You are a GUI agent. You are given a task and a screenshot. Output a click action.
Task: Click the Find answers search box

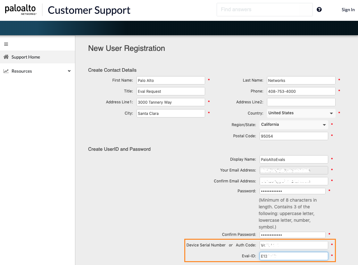pyautogui.click(x=264, y=10)
